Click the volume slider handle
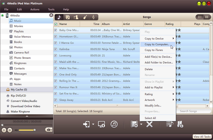 (x=34, y=130)
